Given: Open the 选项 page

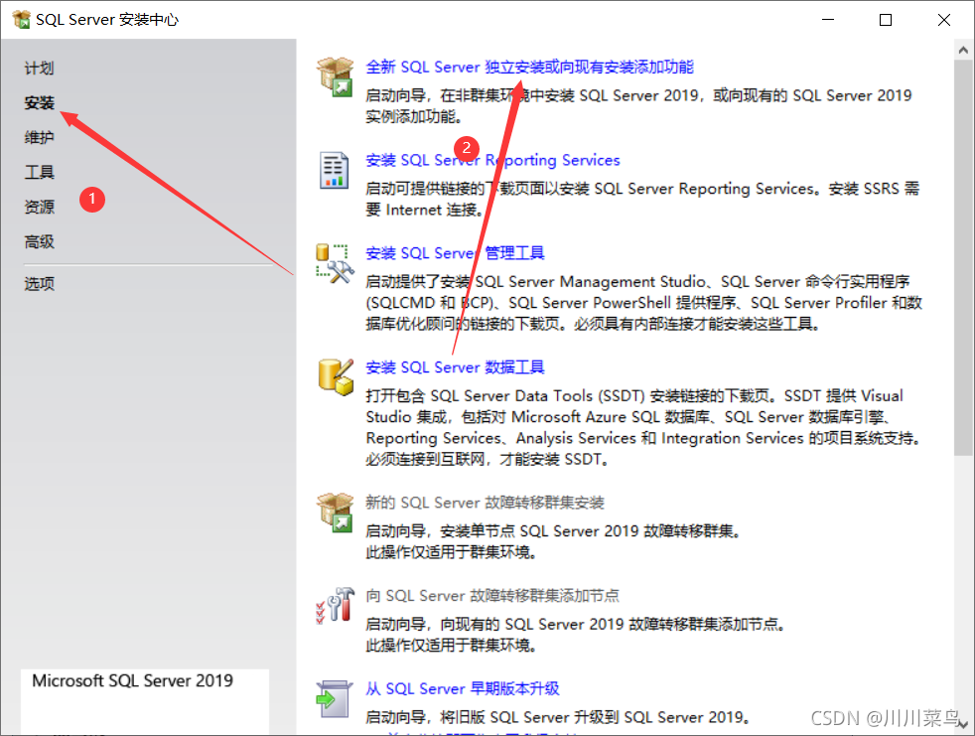Looking at the screenshot, I should pos(39,284).
